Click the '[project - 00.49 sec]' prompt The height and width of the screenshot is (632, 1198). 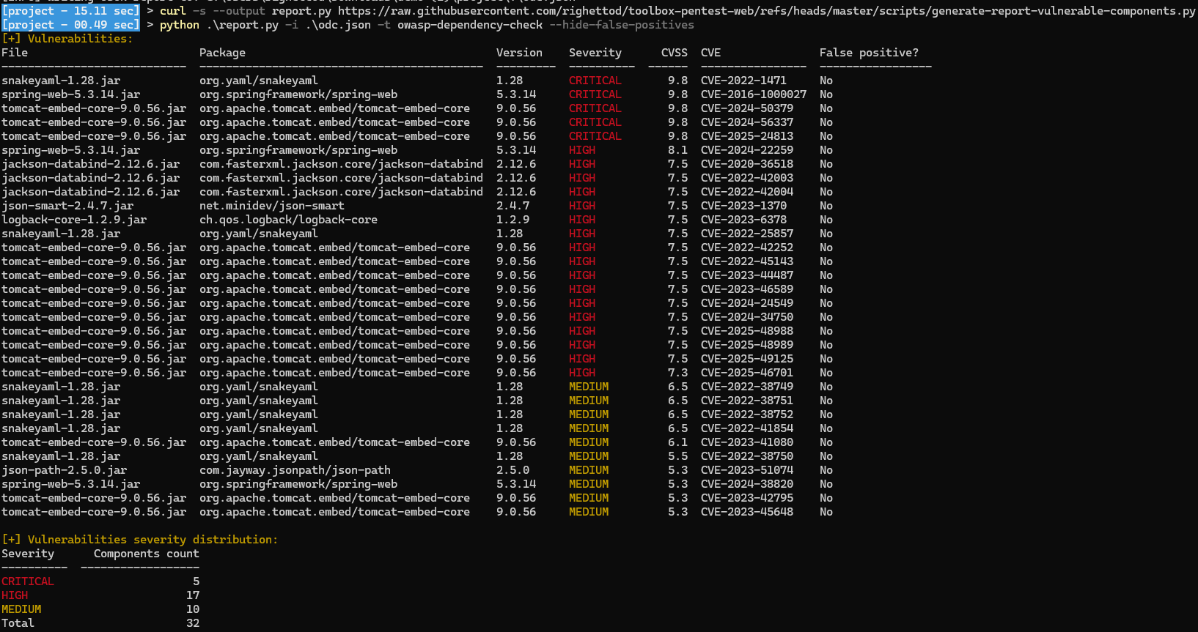pos(70,25)
